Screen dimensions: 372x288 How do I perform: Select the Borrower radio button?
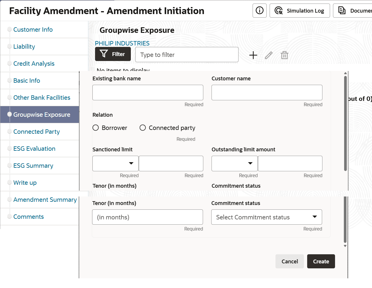tap(96, 128)
